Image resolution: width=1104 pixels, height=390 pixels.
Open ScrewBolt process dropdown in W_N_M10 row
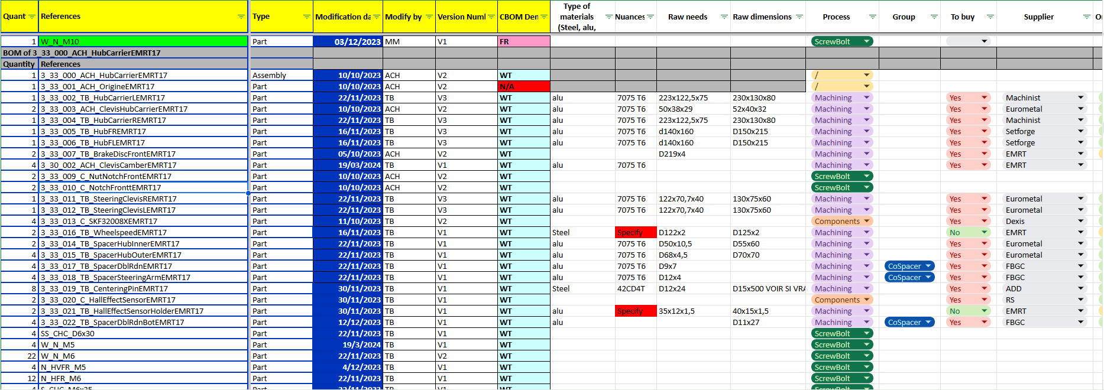[x=866, y=41]
